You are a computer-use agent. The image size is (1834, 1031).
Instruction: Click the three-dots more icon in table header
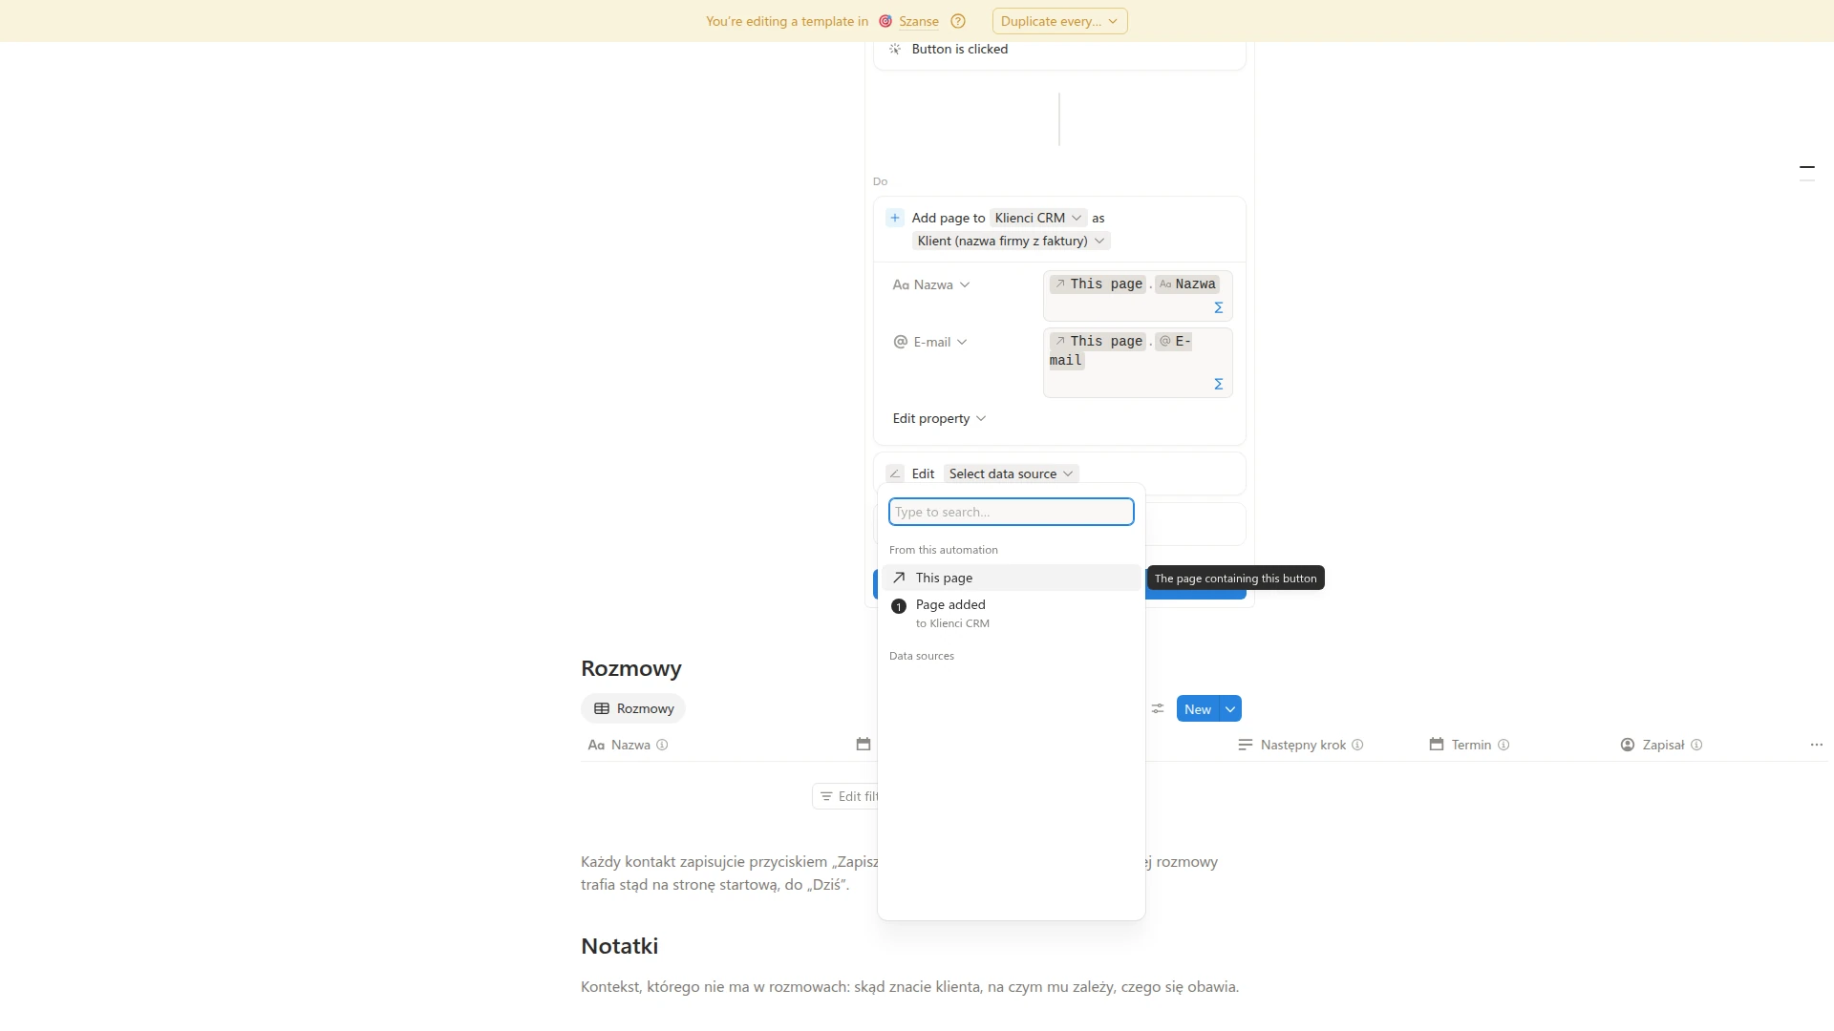[1817, 745]
